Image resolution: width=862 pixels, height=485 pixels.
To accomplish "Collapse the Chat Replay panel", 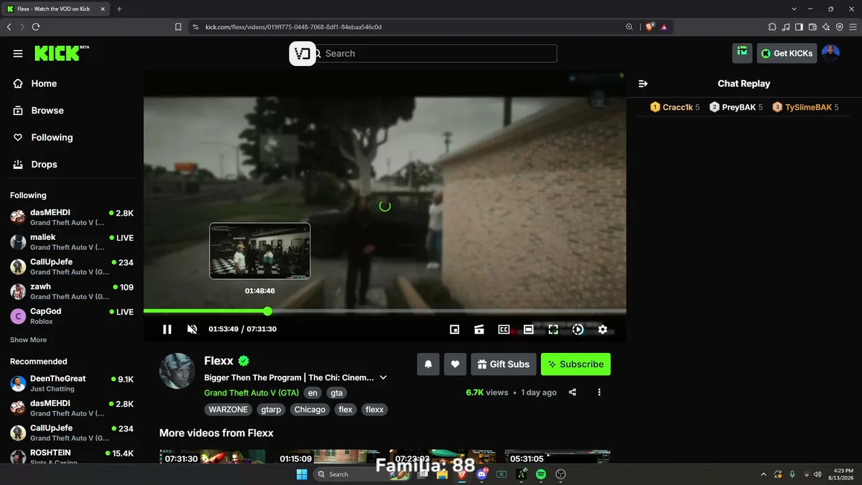I will pos(643,84).
